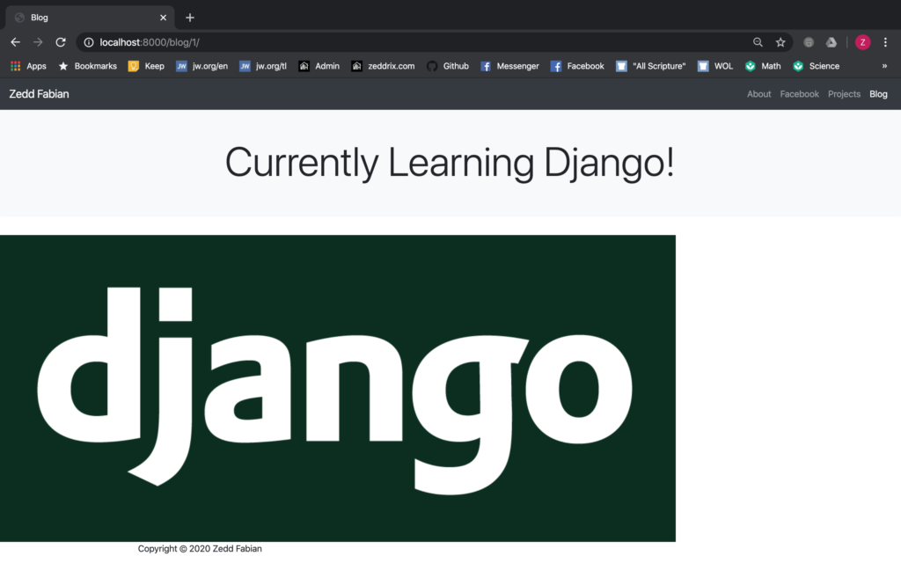Open the Projects nav link
The height and width of the screenshot is (563, 901).
point(844,94)
